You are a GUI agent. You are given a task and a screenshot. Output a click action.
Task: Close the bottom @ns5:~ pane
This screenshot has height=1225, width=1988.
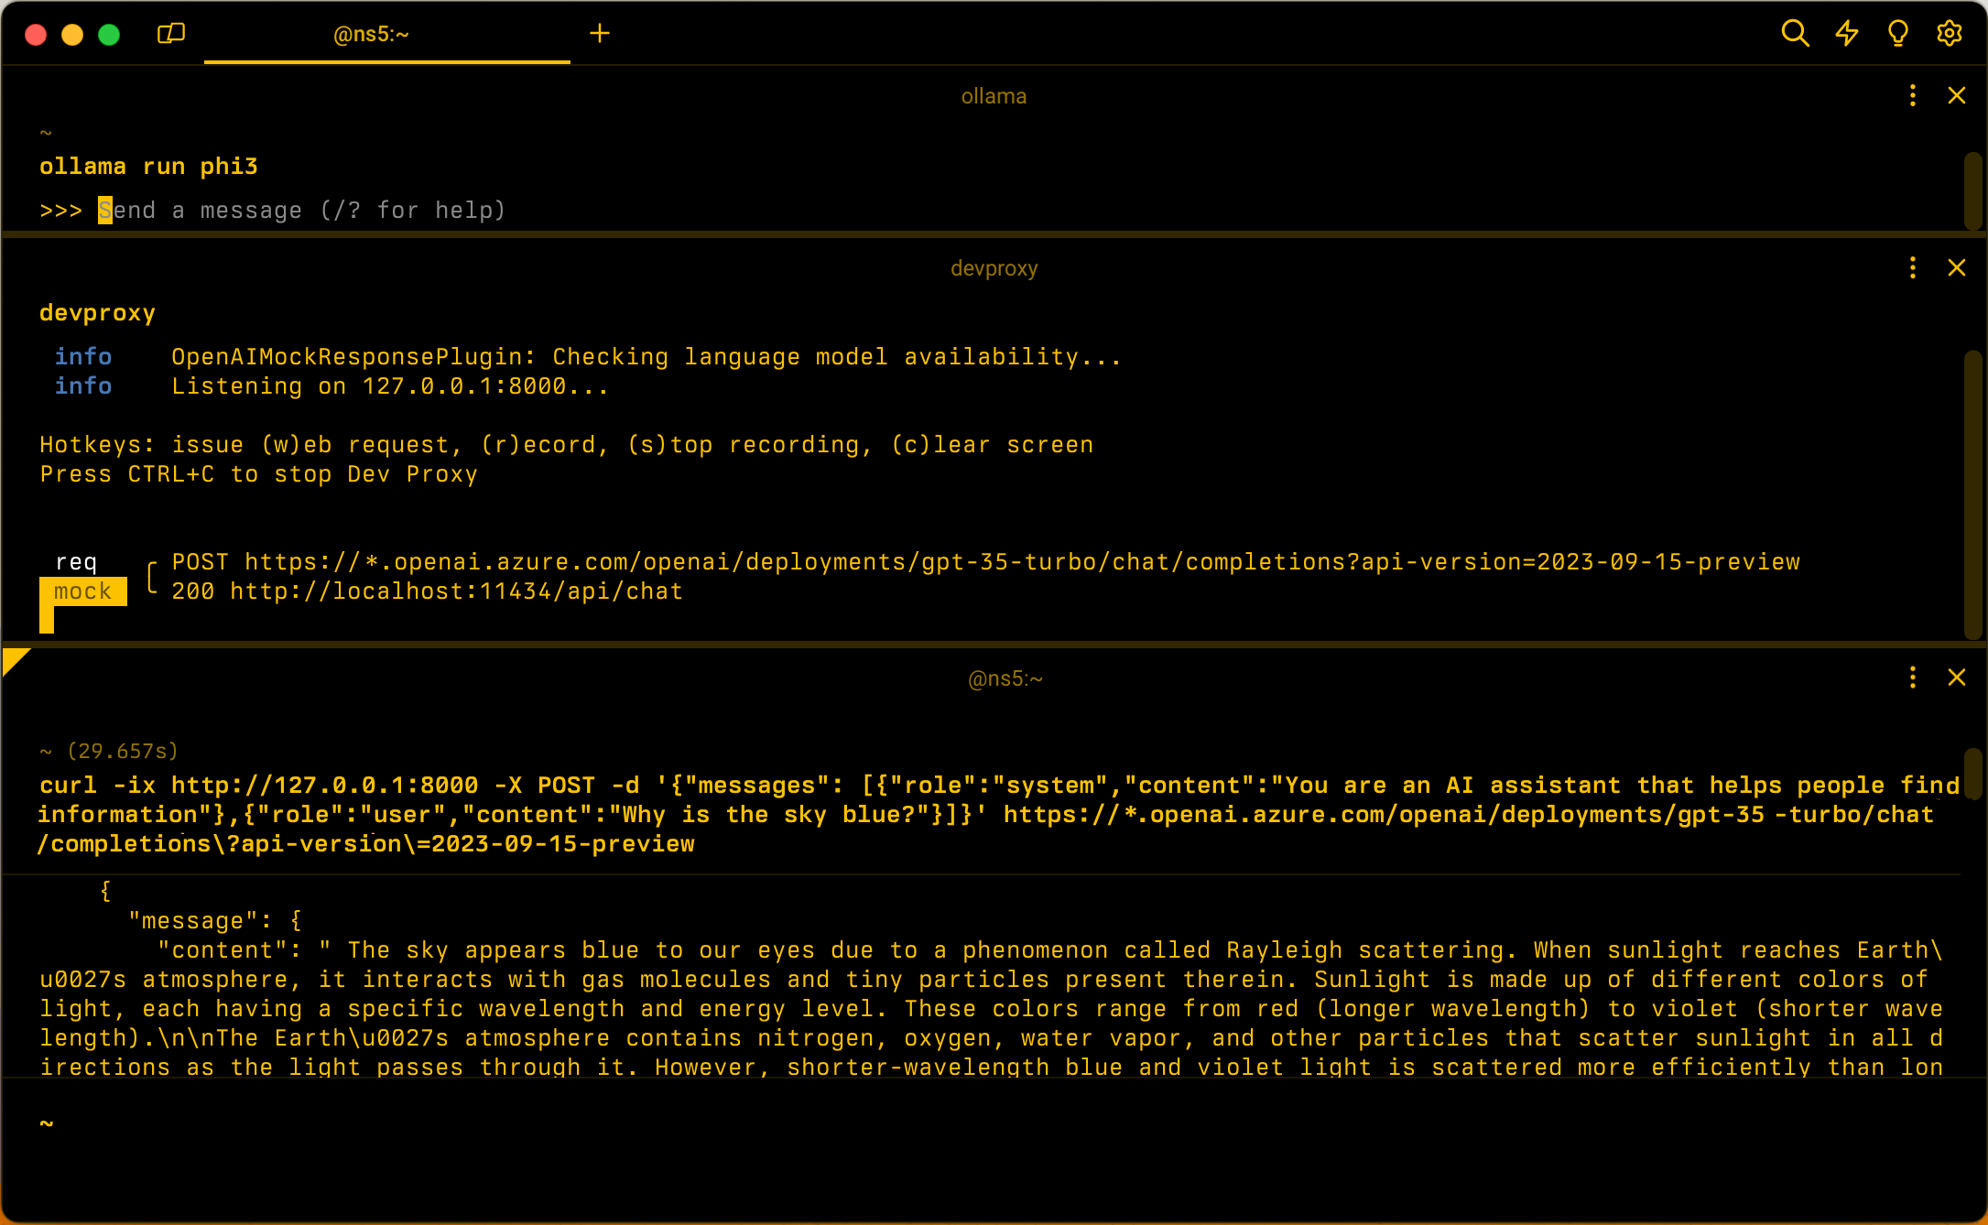click(x=1957, y=678)
